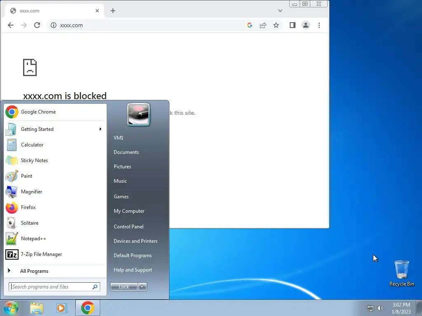Open Documents from Start menu
This screenshot has width=422, height=316.
(138, 152)
